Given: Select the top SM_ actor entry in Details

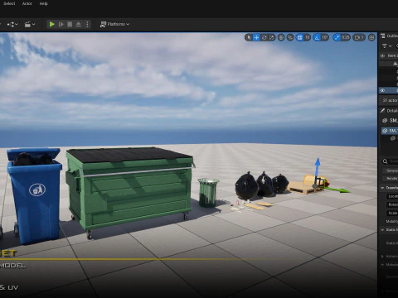Looking at the screenshot, I should 390,120.
